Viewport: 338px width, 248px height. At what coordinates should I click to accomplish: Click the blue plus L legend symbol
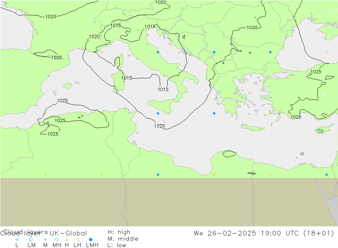click(17, 240)
